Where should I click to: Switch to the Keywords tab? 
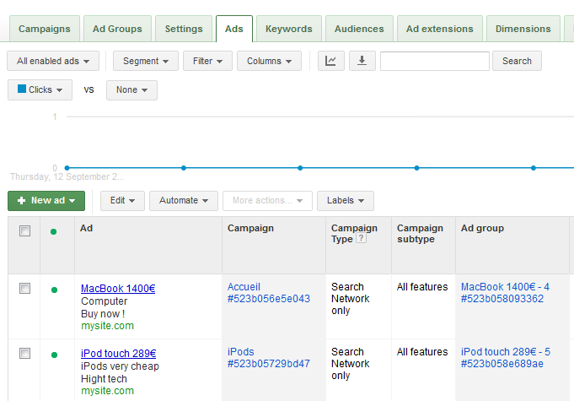(x=288, y=29)
